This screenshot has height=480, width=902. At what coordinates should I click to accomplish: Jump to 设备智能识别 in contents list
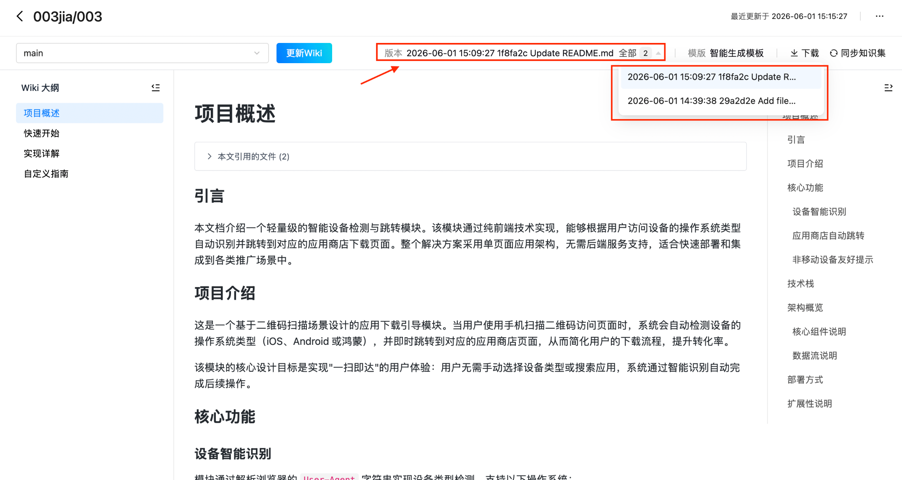pos(819,212)
